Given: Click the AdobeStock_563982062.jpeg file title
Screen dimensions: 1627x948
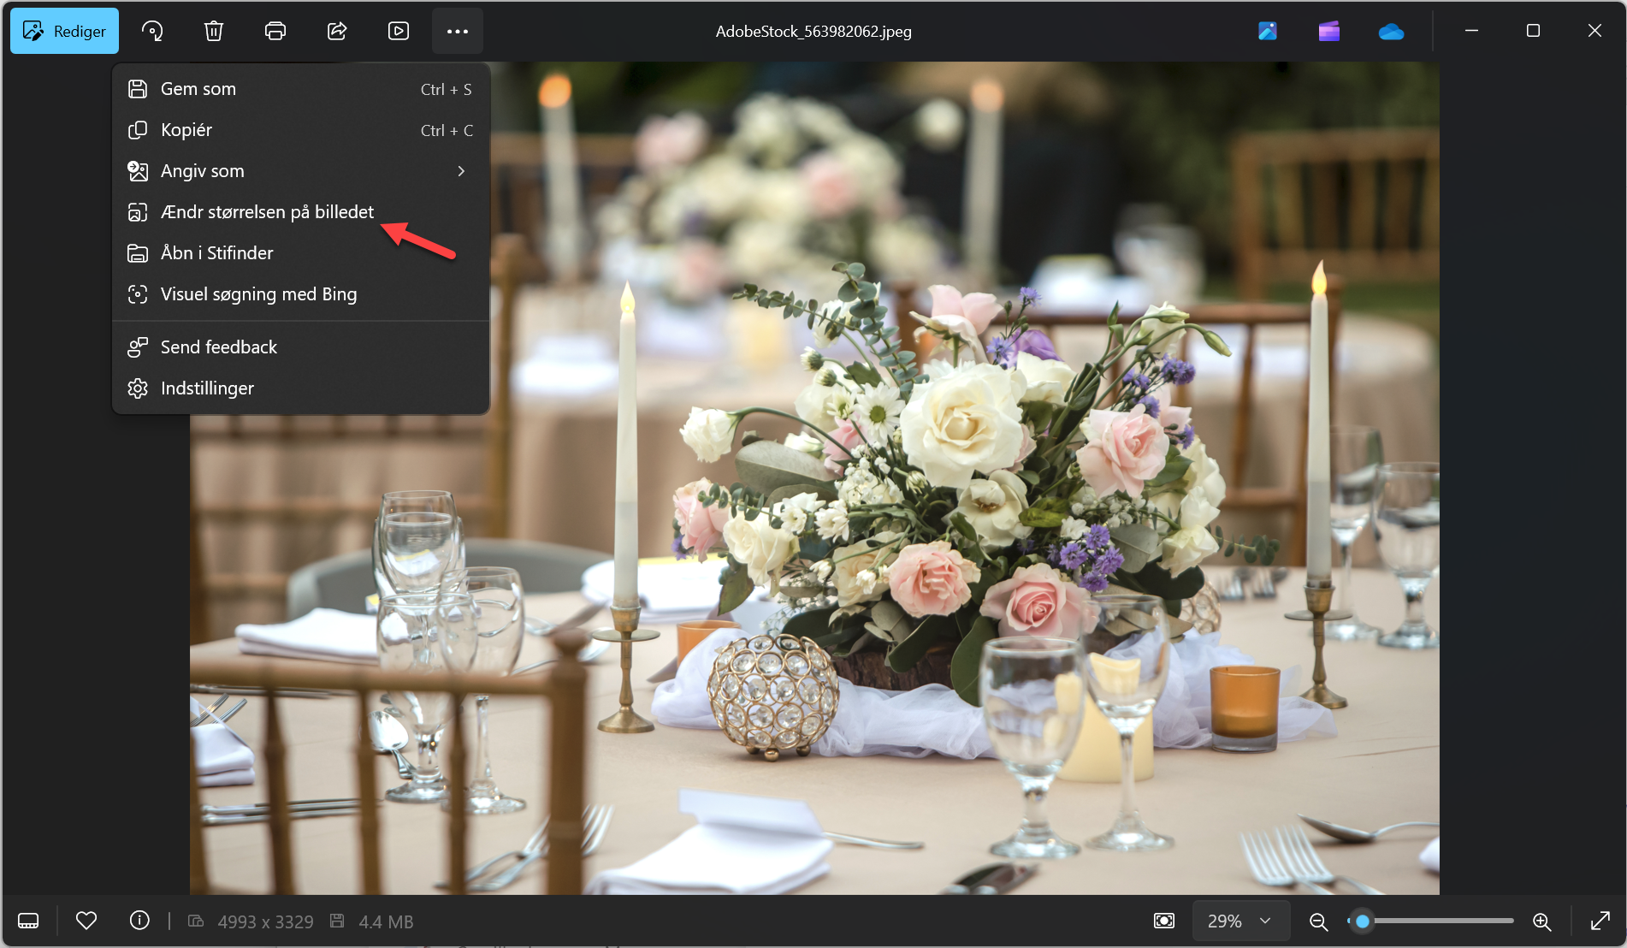Looking at the screenshot, I should pyautogui.click(x=813, y=32).
